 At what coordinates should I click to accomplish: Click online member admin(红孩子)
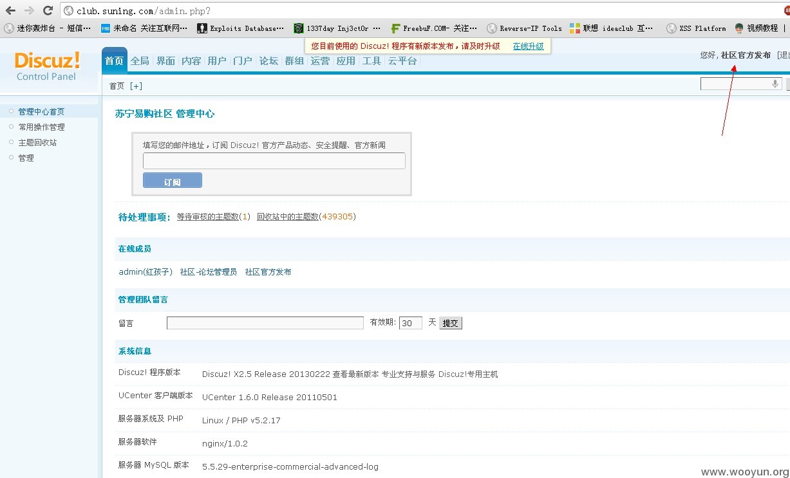[x=146, y=272]
